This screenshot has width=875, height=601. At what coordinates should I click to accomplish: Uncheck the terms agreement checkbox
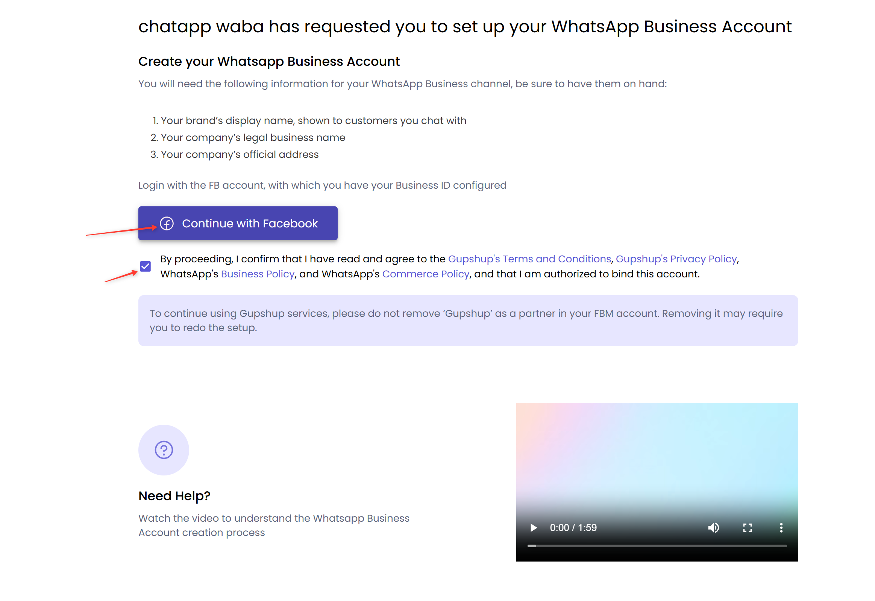click(x=146, y=266)
